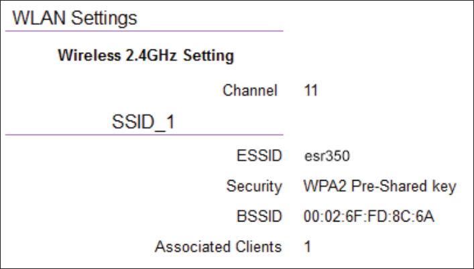Screen dimensions: 474x269
Task: Click the Associated Clients label
Action: 219,246
